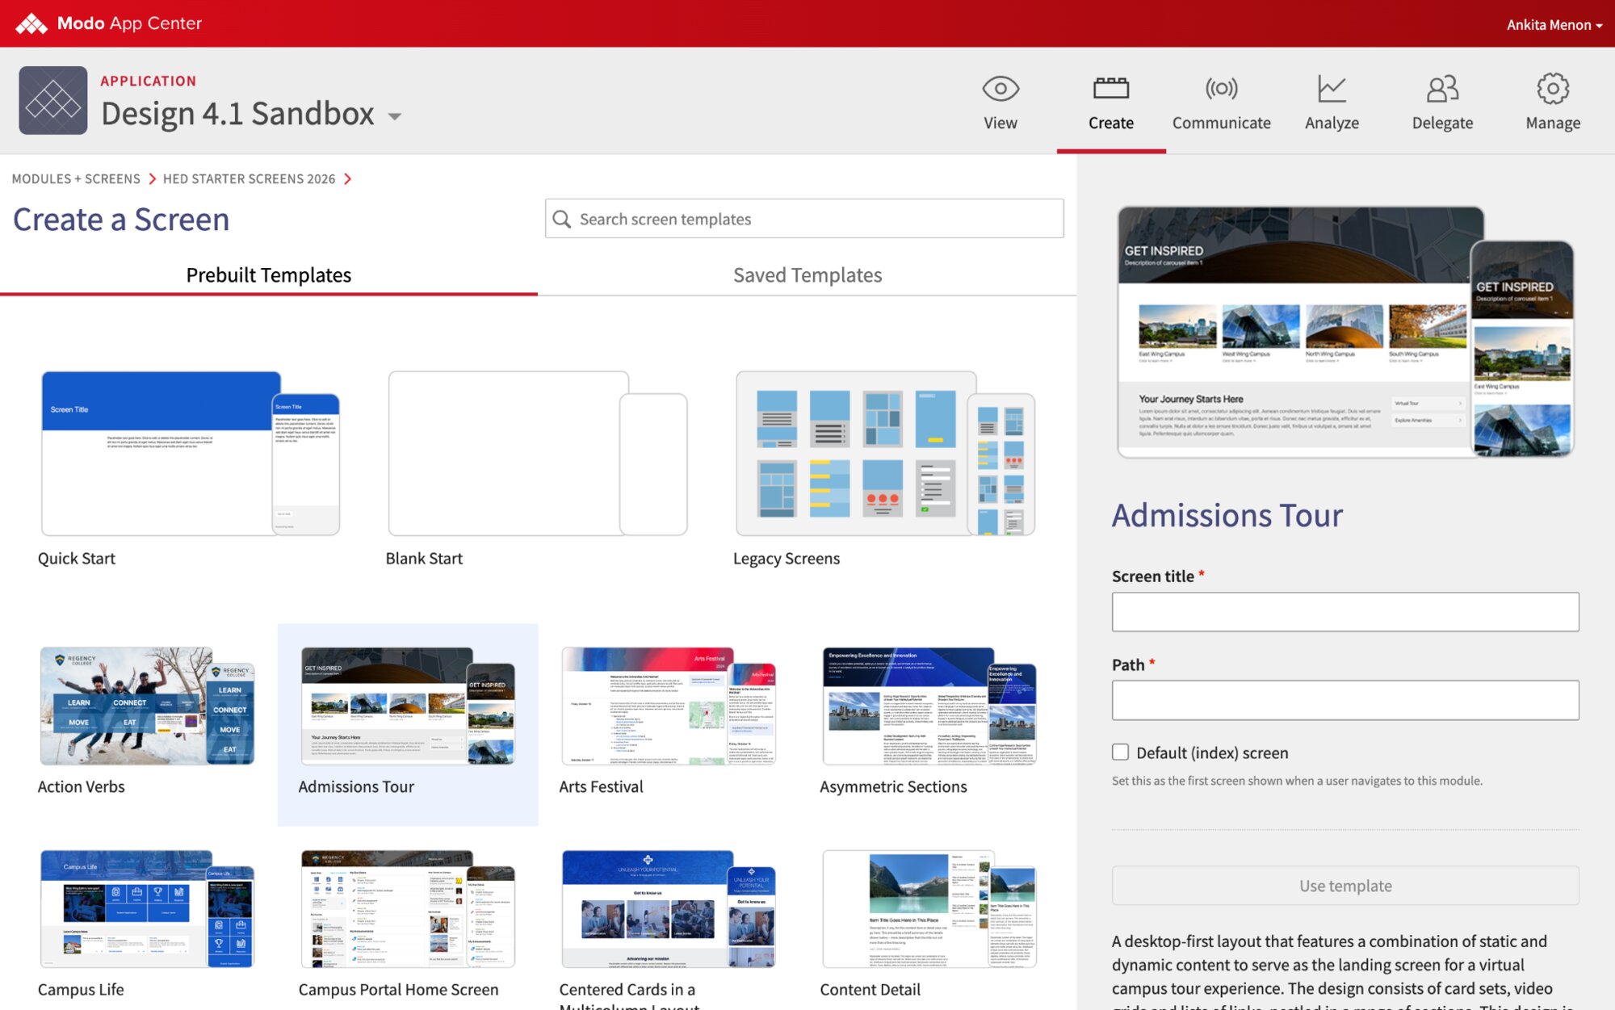Choose the Campus Portal Home Screen thumbnail
1615x1010 pixels.
click(x=408, y=908)
